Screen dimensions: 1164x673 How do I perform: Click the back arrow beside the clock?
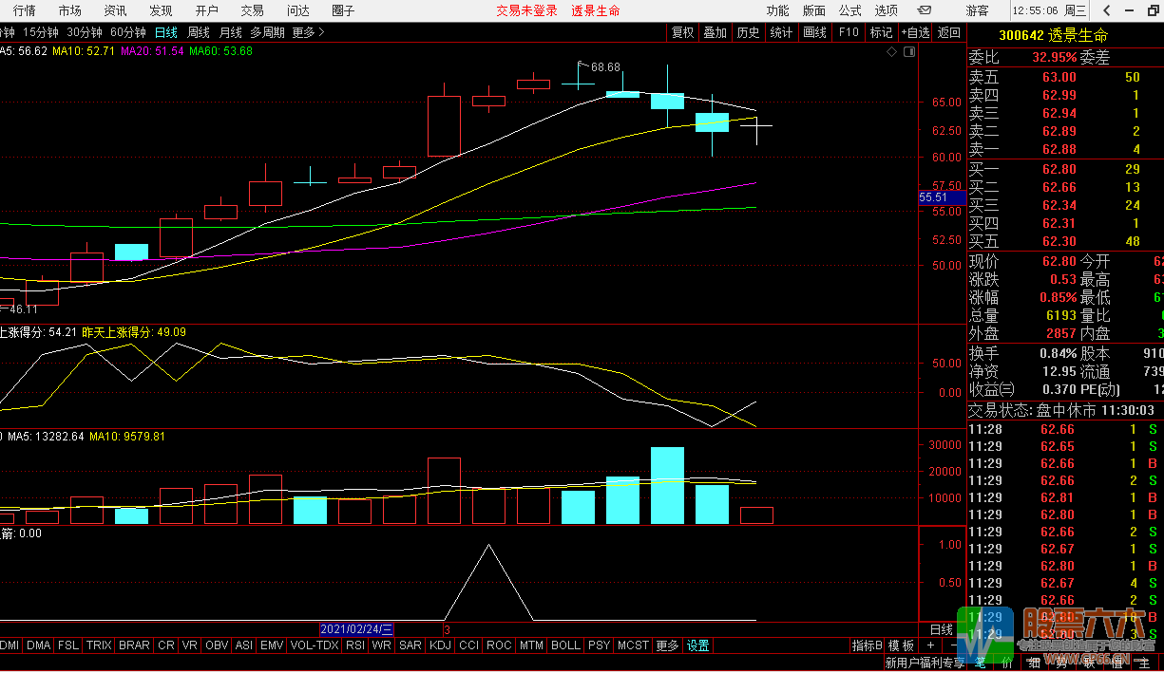[x=1107, y=10]
